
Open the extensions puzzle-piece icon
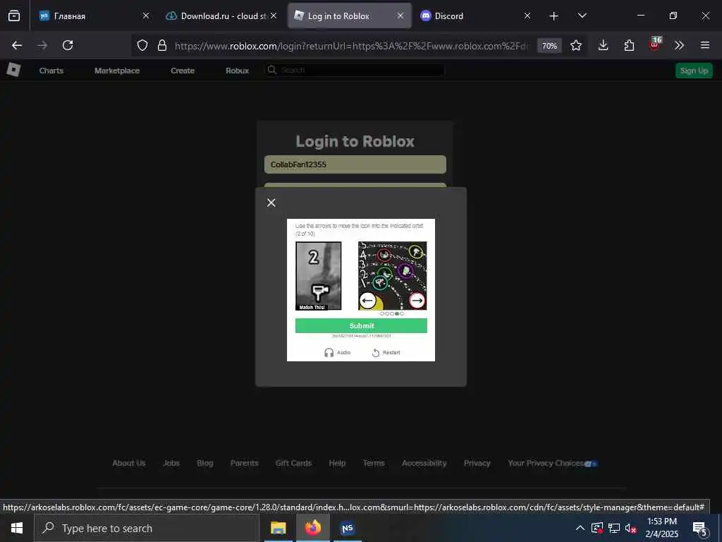coord(629,45)
